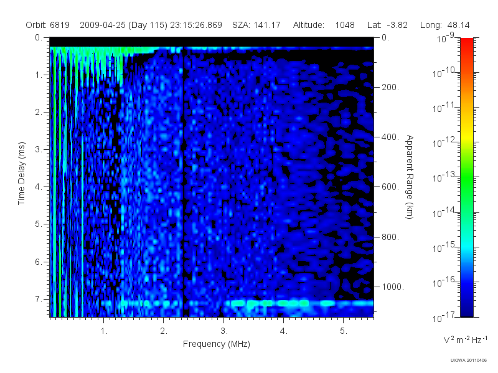
Task: Click the 'Frequency (MHz)' axis label
Action: (217, 344)
